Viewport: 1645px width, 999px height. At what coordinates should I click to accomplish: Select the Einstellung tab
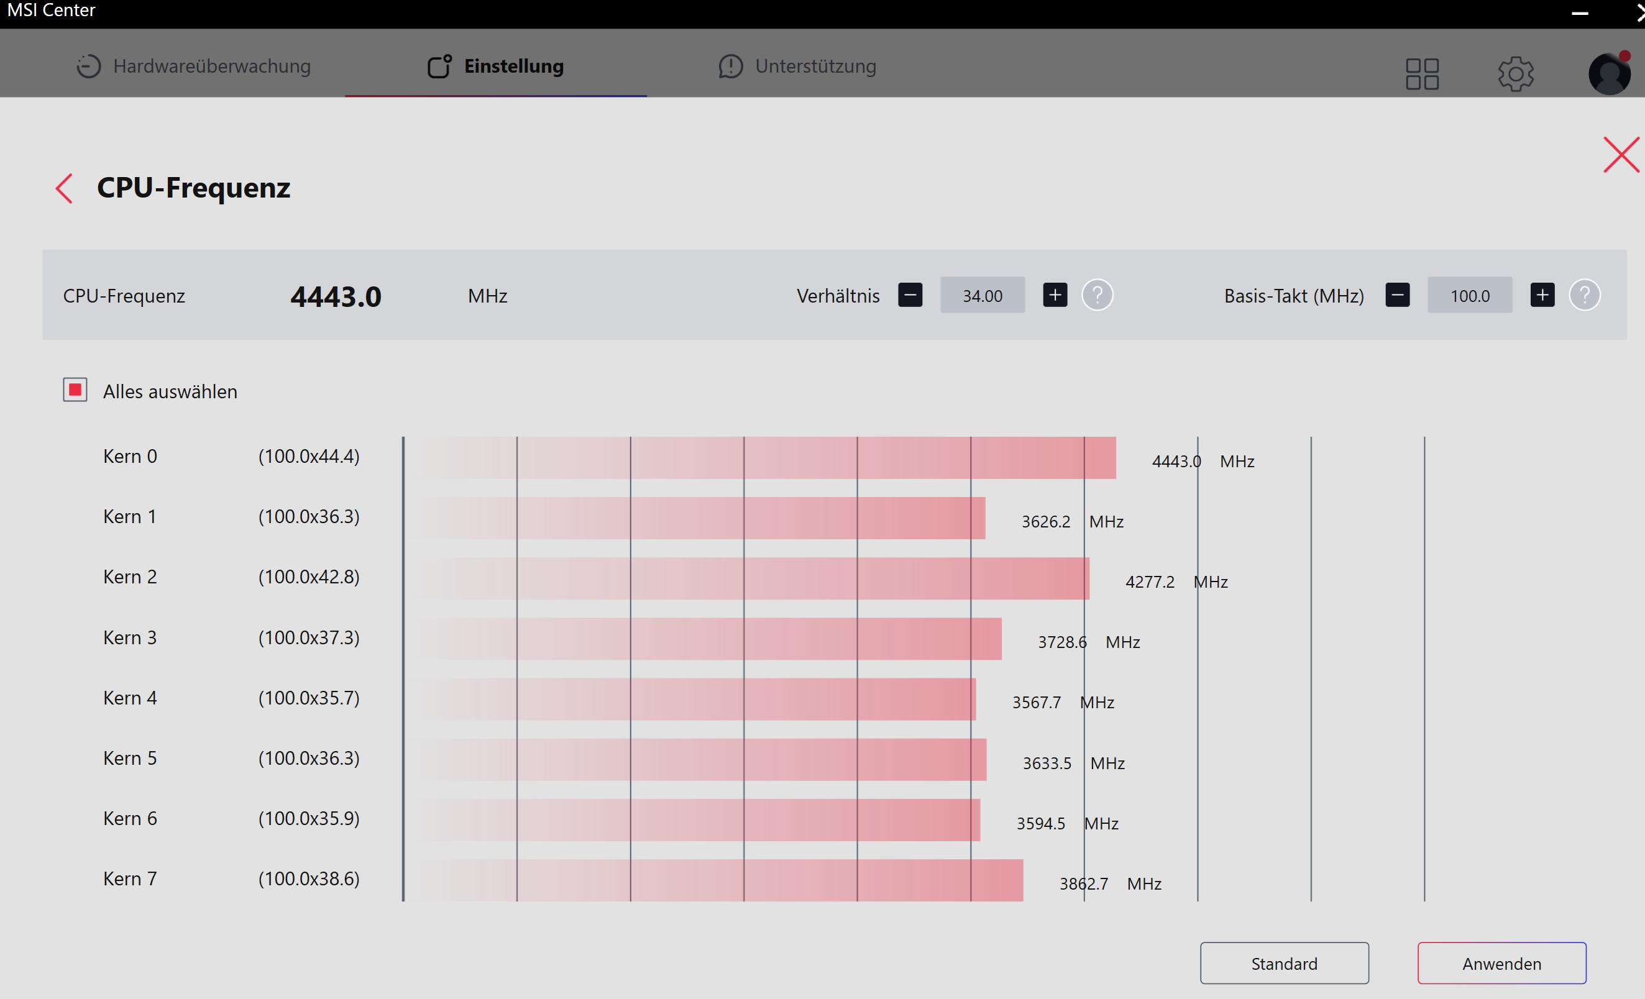(496, 66)
